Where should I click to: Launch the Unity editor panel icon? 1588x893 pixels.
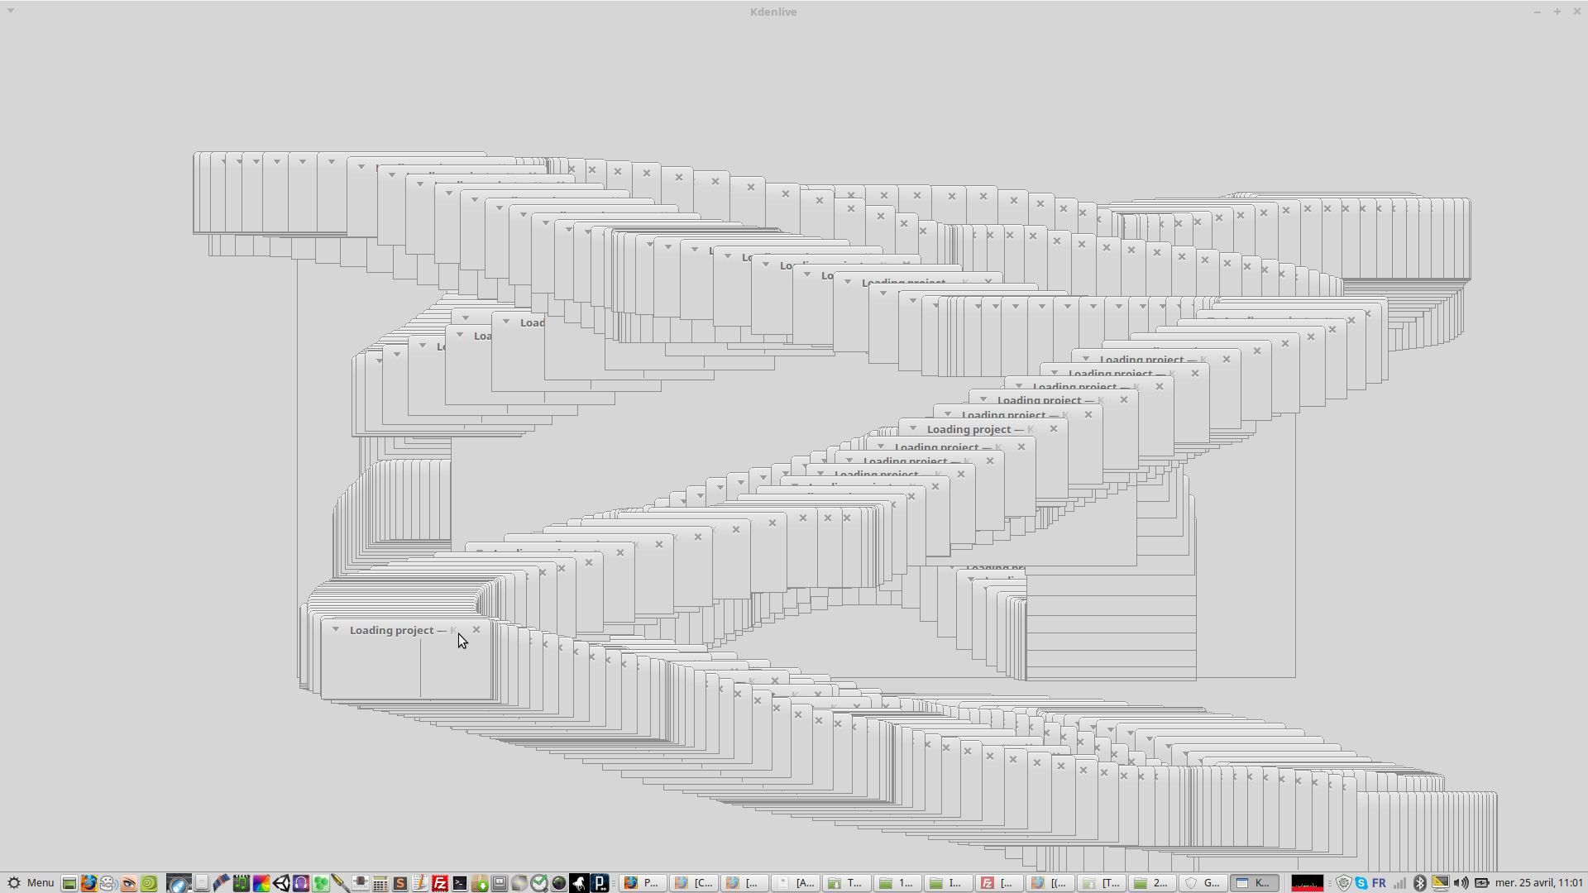pyautogui.click(x=281, y=883)
